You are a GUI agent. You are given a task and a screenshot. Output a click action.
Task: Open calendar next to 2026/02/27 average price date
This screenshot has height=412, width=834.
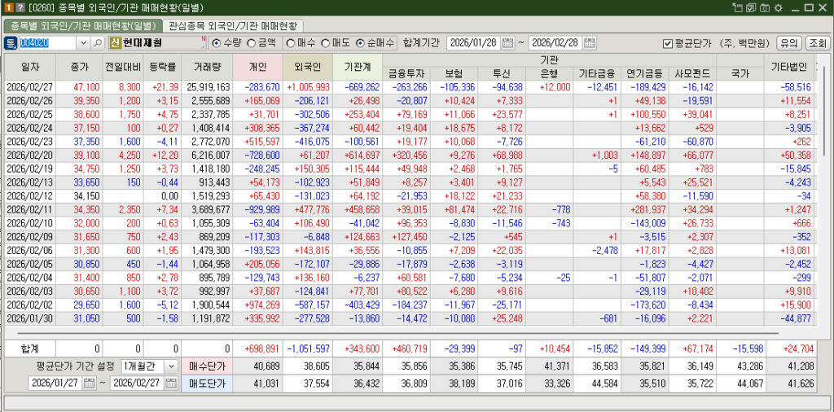[x=169, y=383]
